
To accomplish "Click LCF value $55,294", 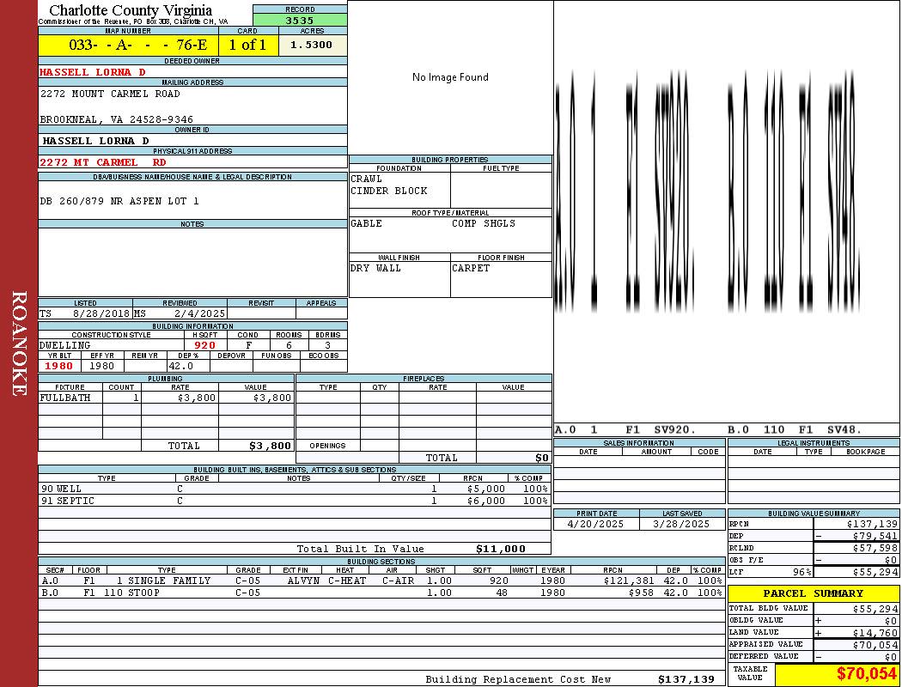I will click(875, 572).
